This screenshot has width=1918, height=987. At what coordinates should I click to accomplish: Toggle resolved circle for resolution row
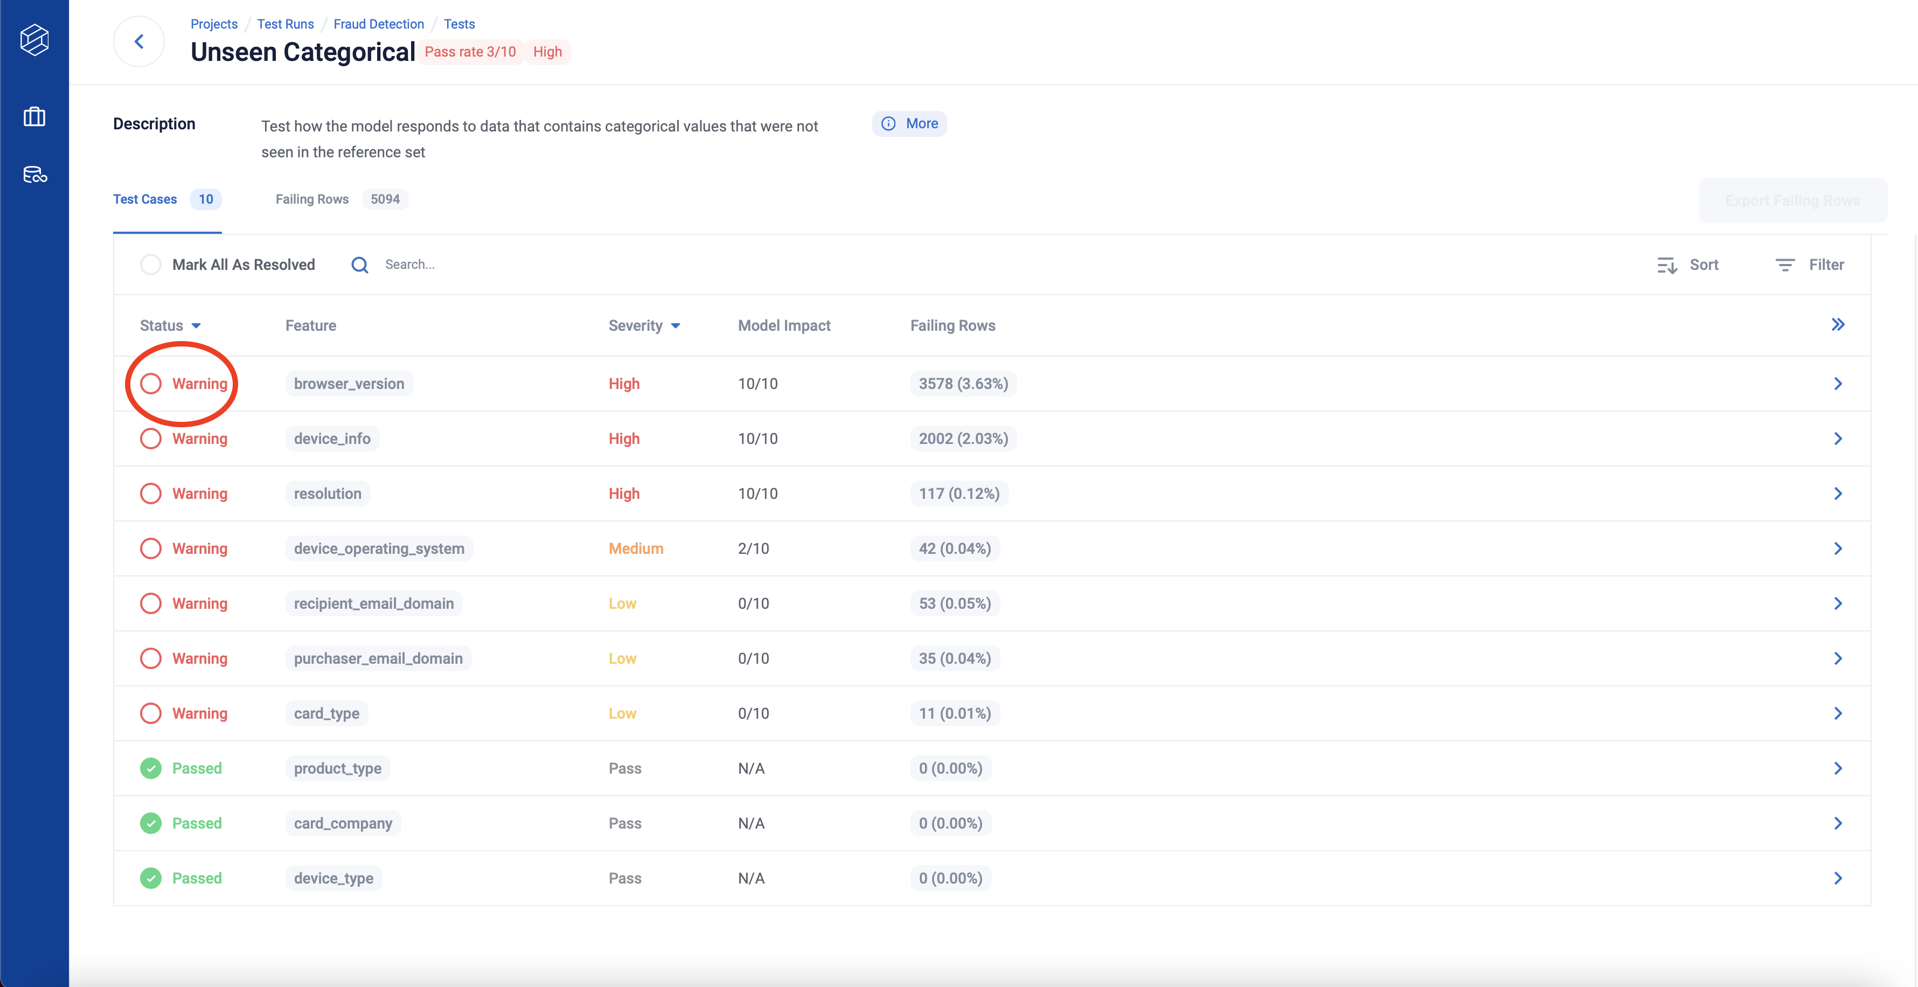150,493
